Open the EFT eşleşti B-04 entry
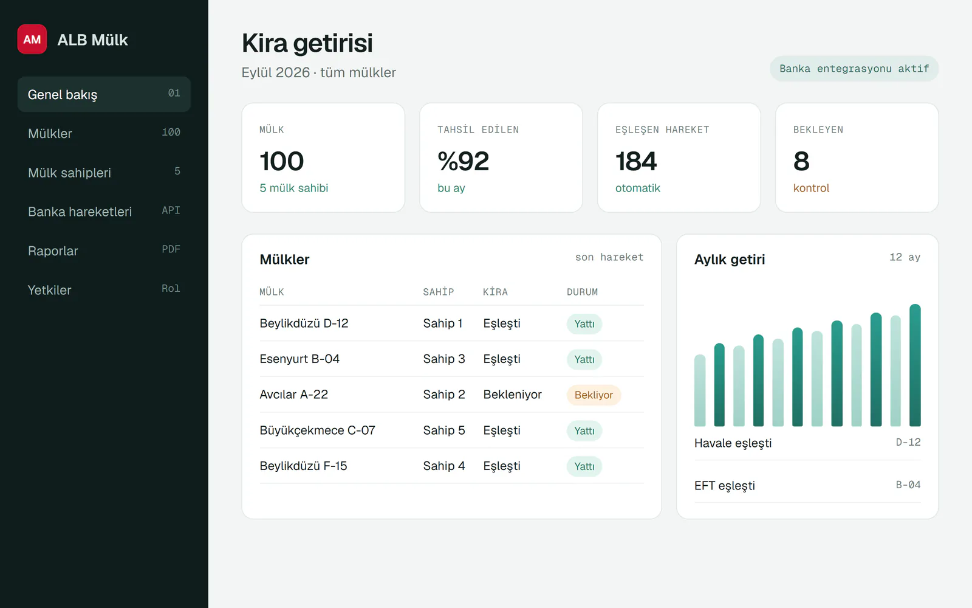 (x=807, y=486)
